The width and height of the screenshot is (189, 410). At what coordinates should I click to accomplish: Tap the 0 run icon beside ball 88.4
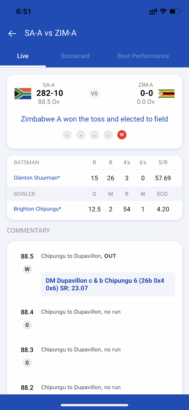(27, 325)
